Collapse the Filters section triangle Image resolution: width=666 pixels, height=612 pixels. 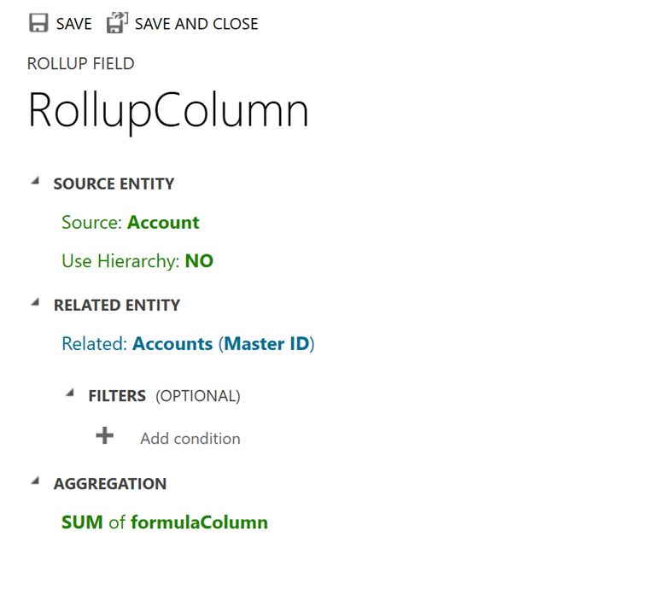tap(70, 394)
